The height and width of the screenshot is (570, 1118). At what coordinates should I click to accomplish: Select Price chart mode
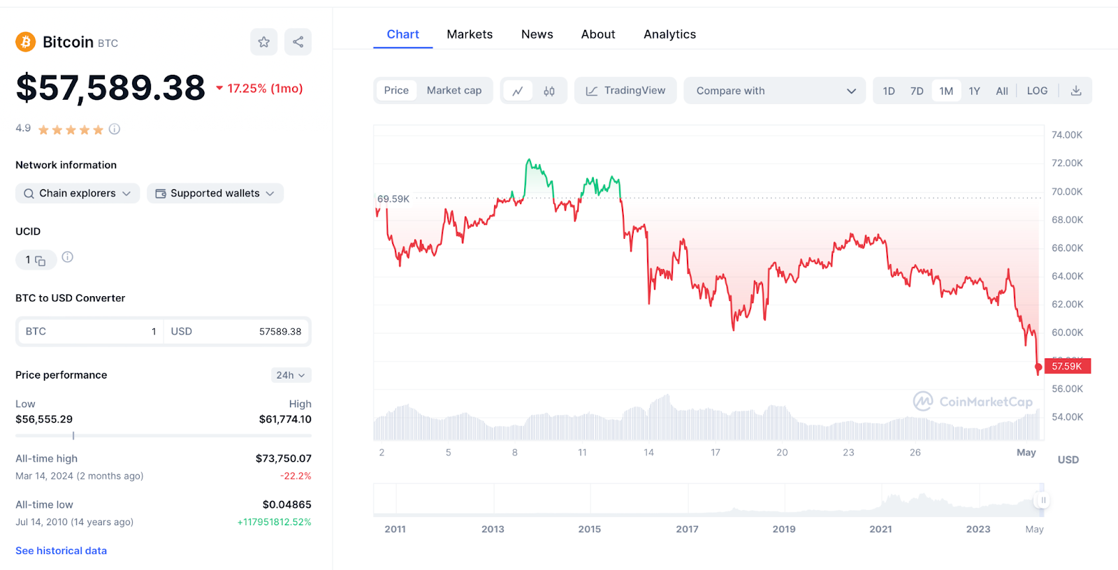click(396, 91)
